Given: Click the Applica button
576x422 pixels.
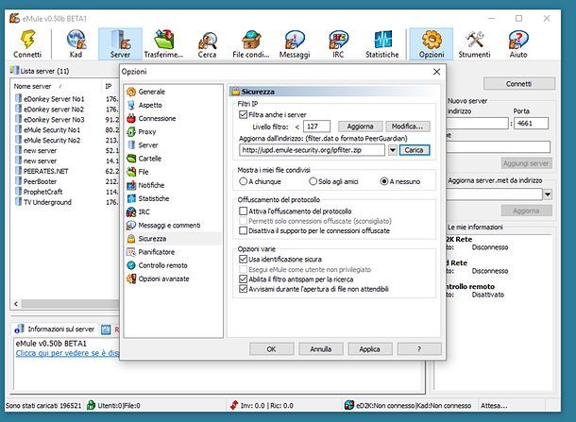Looking at the screenshot, I should pyautogui.click(x=370, y=349).
